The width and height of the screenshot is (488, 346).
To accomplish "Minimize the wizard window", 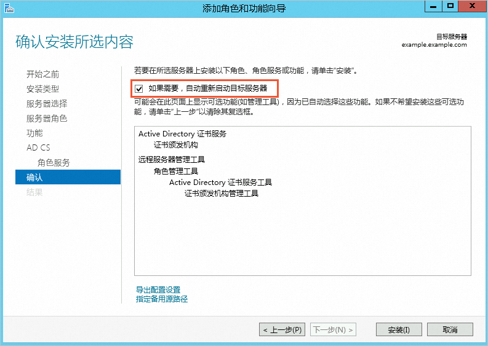I will coord(433,6).
